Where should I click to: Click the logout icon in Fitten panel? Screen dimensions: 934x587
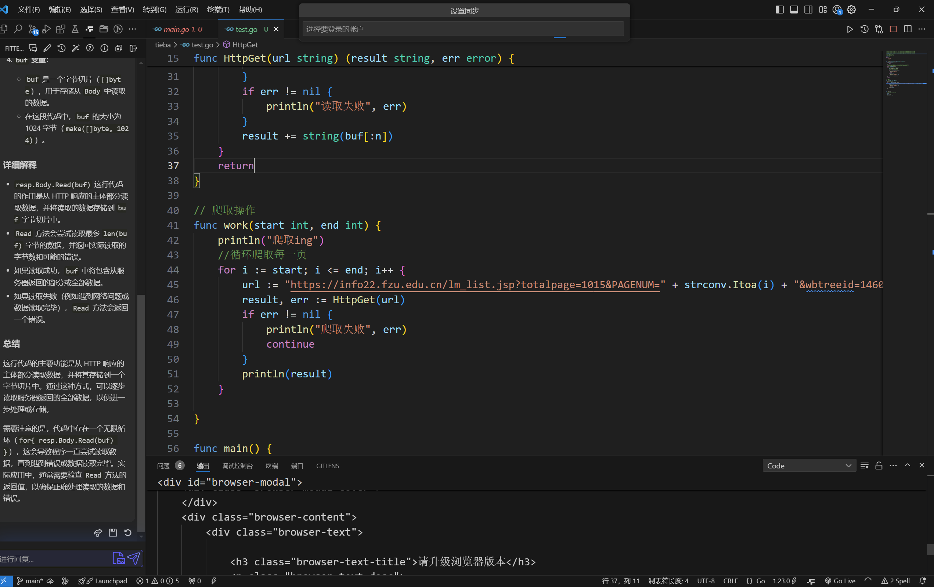133,48
